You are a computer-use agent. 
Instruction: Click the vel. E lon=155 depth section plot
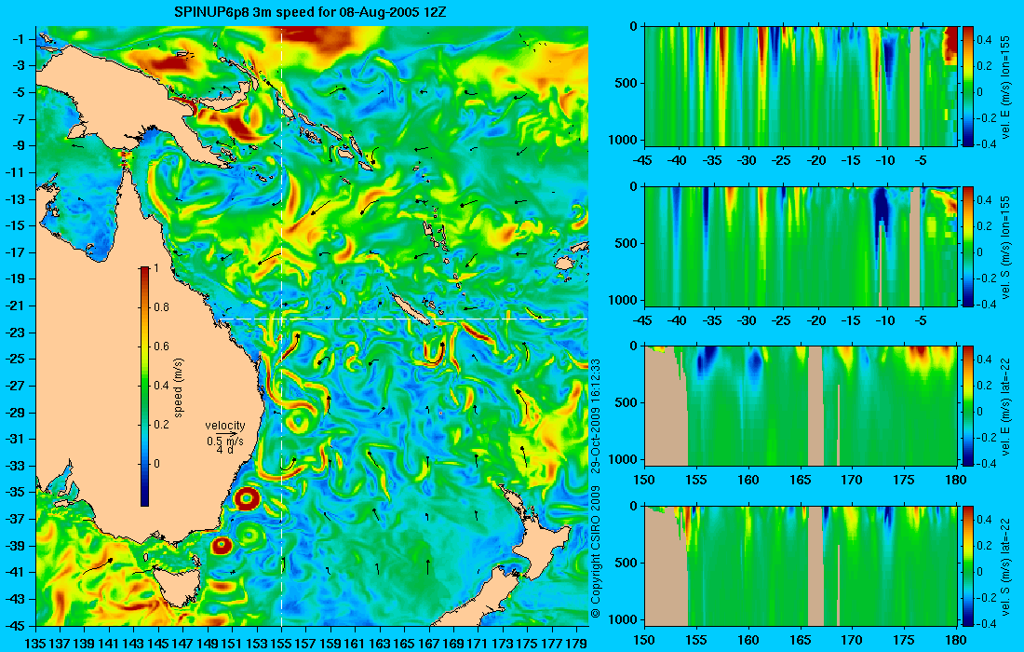click(801, 87)
